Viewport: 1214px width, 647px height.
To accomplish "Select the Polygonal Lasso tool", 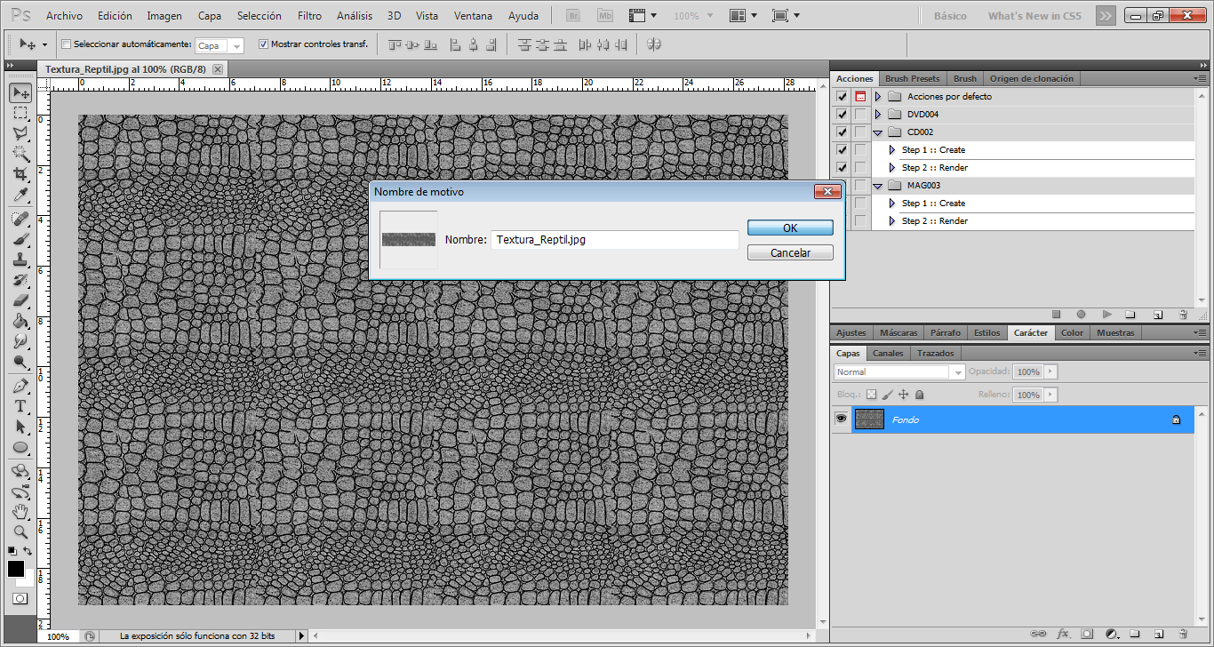I will pos(20,133).
